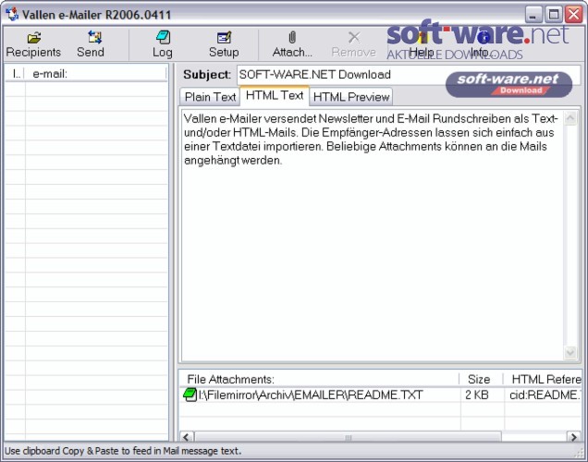The height and width of the screenshot is (462, 588).
Task: Click the README.TXT attachment file icon
Action: (190, 395)
